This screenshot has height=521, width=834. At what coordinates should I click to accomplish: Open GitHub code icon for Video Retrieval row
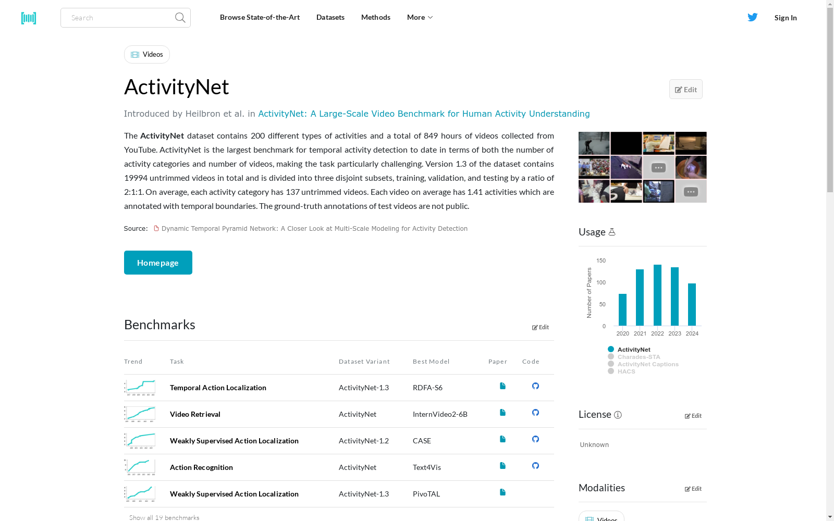tap(535, 413)
